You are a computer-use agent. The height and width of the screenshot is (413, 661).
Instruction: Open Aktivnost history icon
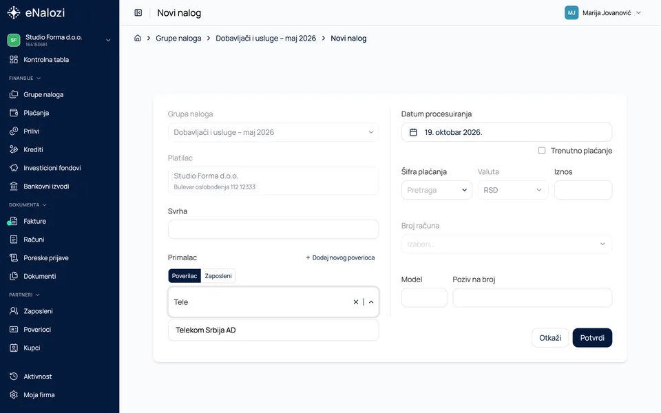click(x=14, y=377)
